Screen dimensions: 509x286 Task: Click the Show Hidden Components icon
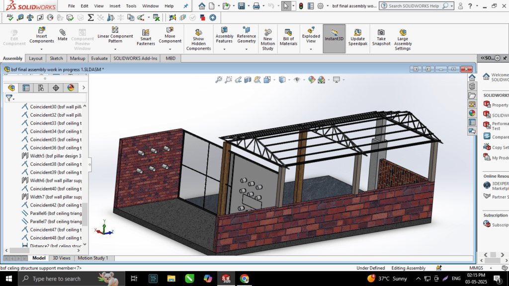click(198, 39)
